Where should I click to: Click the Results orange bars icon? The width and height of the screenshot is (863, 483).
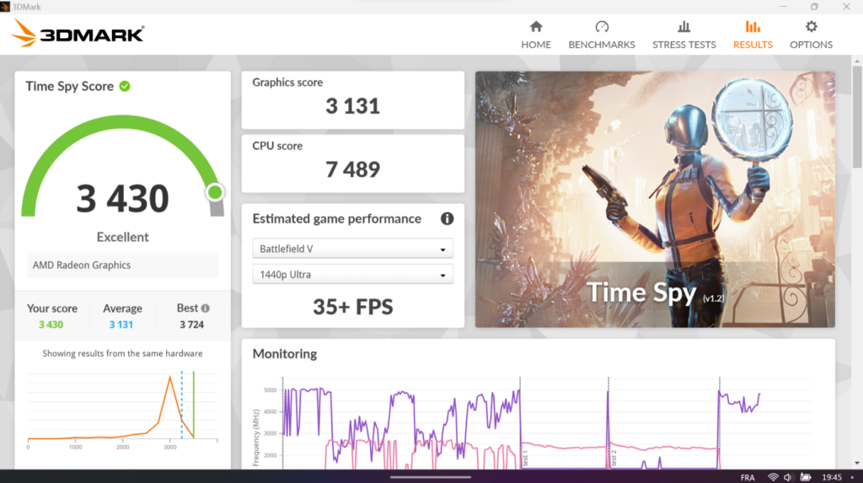click(x=753, y=26)
